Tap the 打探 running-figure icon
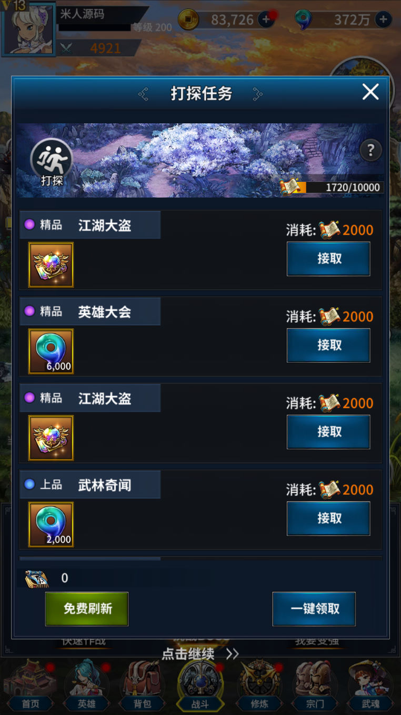 (52, 160)
